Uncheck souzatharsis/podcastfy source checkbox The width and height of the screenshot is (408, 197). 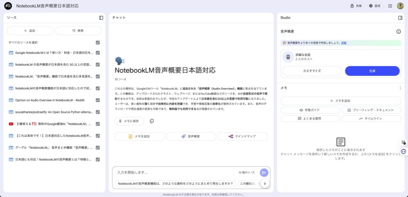point(98,112)
